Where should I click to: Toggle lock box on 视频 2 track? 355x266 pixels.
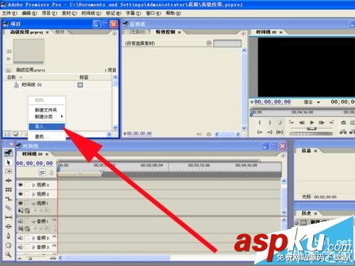[x=28, y=194]
